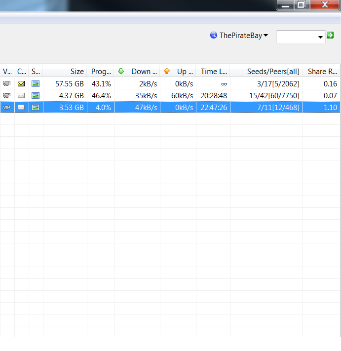Screen dimensions: 341x351
Task: Click the screenshot picture icon in the 3.53 GB row
Action: click(36, 108)
